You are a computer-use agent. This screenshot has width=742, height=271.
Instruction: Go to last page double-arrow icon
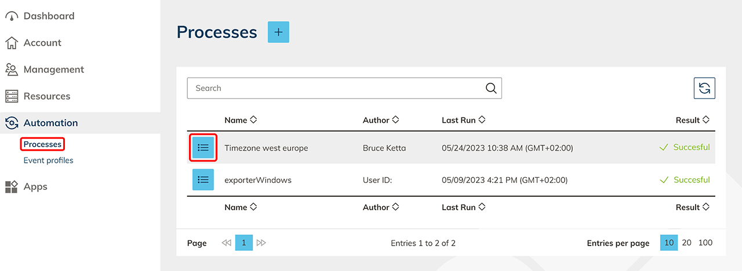click(x=261, y=243)
